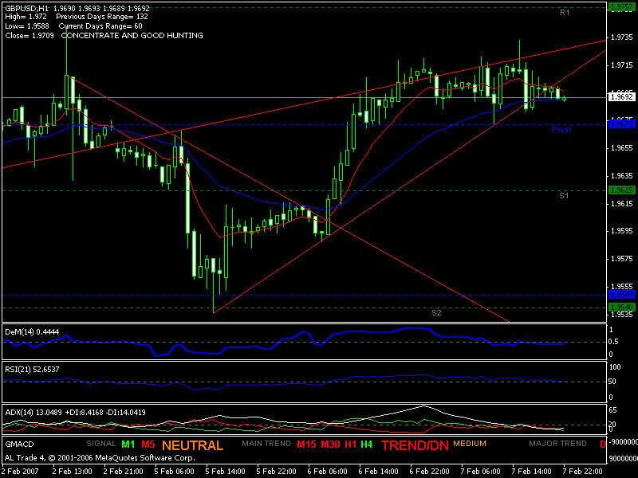
Task: Click the 'Close= 1.9709' value
Action: 30,35
